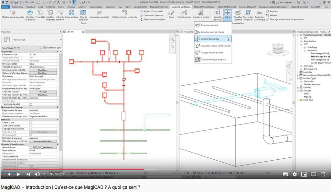
Task: Select Calcul acoustique d'espace entry
Action: (x=213, y=59)
